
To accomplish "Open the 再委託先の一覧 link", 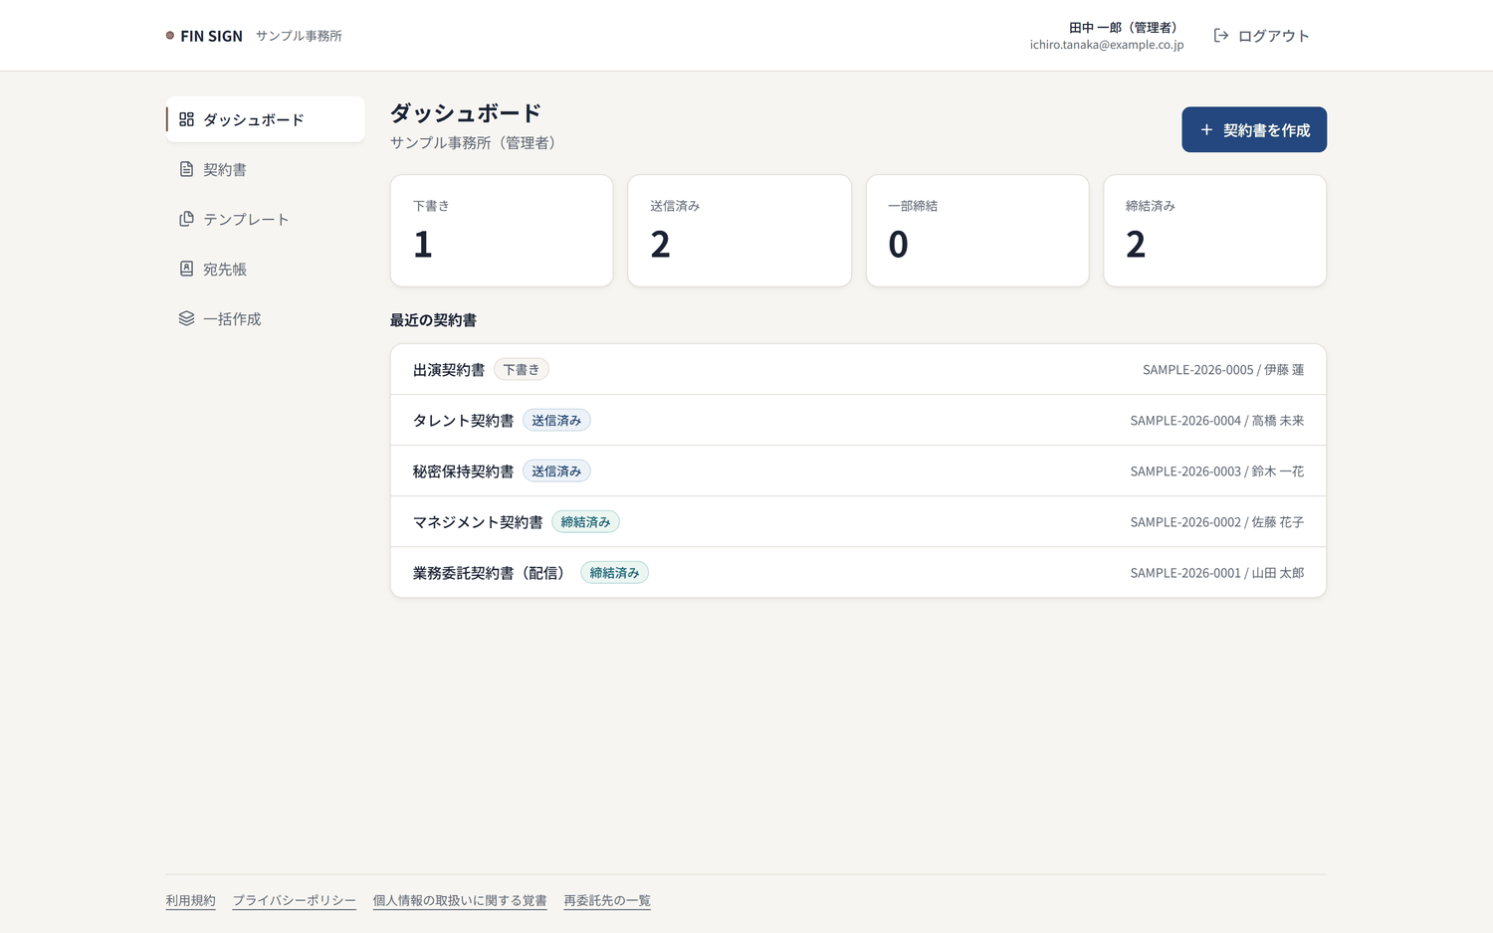I will (607, 900).
